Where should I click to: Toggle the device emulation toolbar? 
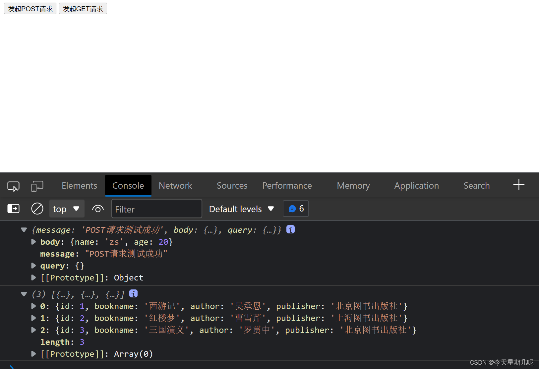tap(37, 186)
